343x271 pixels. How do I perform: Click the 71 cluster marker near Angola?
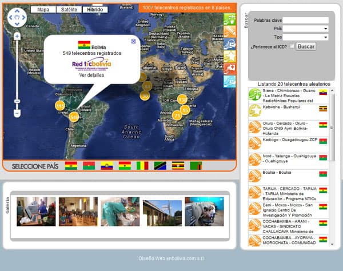click(177, 115)
